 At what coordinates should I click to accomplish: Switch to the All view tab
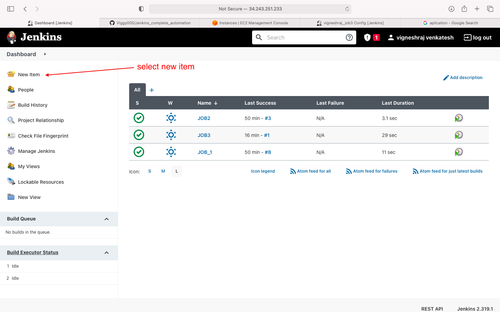137,90
